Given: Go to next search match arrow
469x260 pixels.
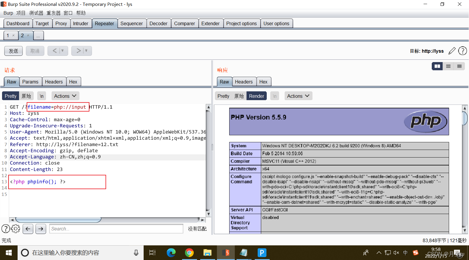Looking at the screenshot, I should (x=41, y=229).
